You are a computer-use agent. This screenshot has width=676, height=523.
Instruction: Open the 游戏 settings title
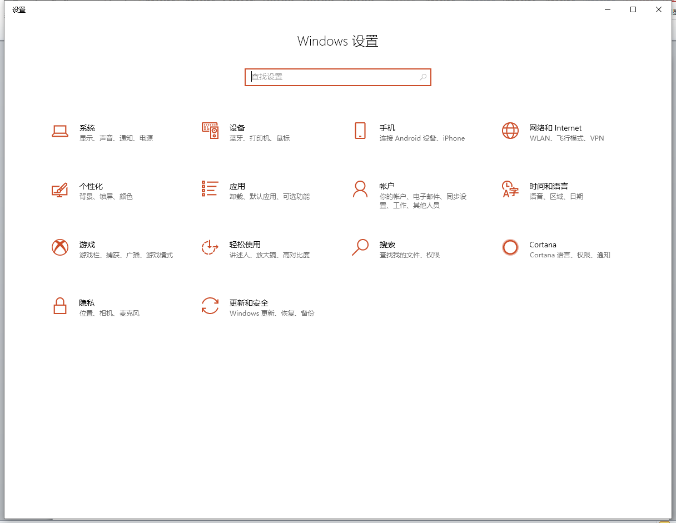point(87,245)
